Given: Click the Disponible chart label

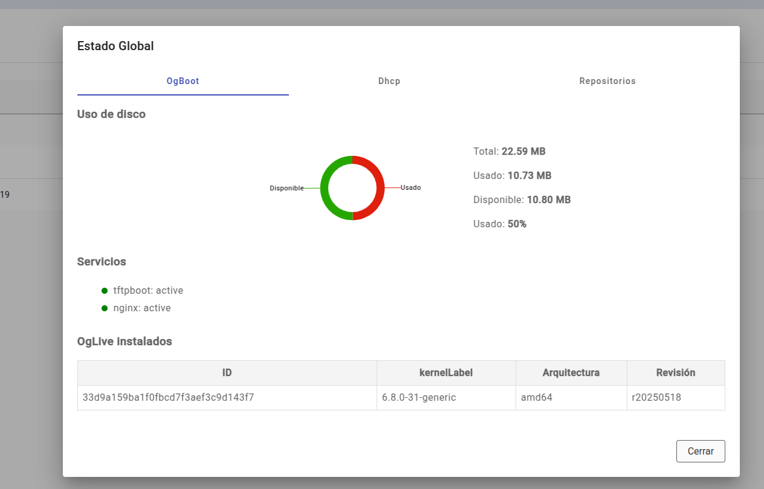Looking at the screenshot, I should point(286,188).
